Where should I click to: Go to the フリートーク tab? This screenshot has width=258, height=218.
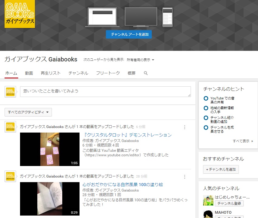[x=108, y=73]
